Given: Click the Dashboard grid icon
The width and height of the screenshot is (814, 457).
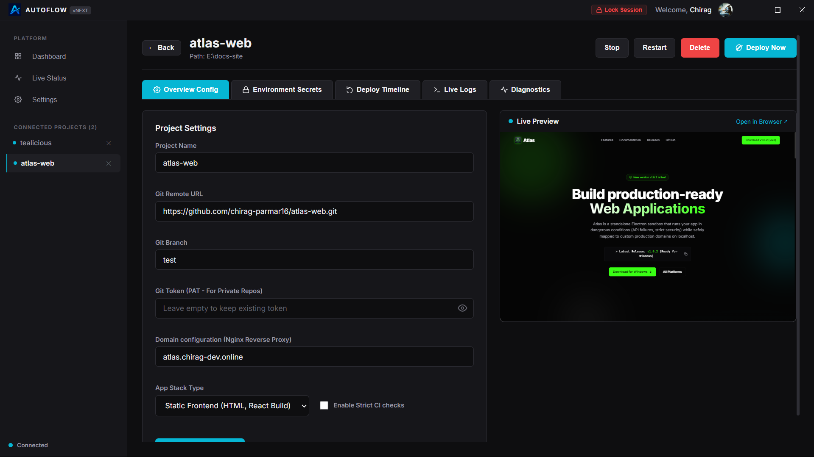Looking at the screenshot, I should click(x=18, y=56).
